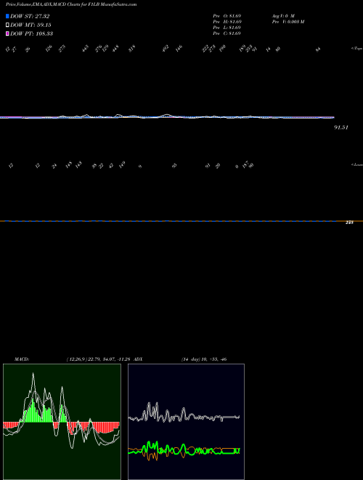Click the white DOW MT legend swatch
363x480 pixels.
coord(7,25)
